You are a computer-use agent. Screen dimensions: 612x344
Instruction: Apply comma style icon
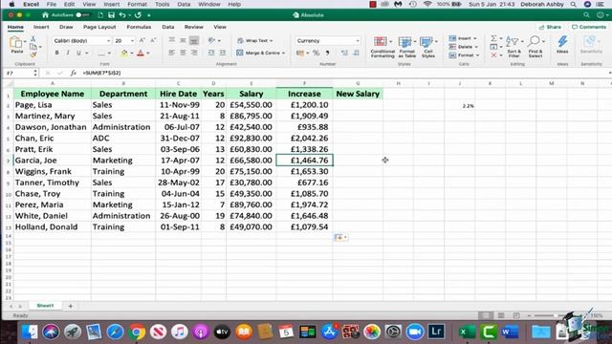[x=327, y=54]
